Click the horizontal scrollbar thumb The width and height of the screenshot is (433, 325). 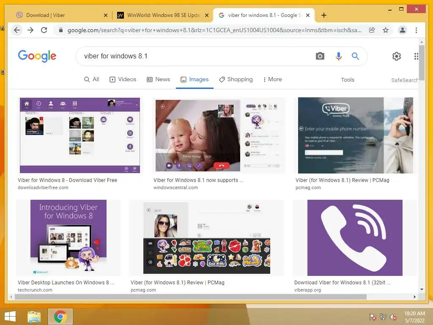pos(191,297)
